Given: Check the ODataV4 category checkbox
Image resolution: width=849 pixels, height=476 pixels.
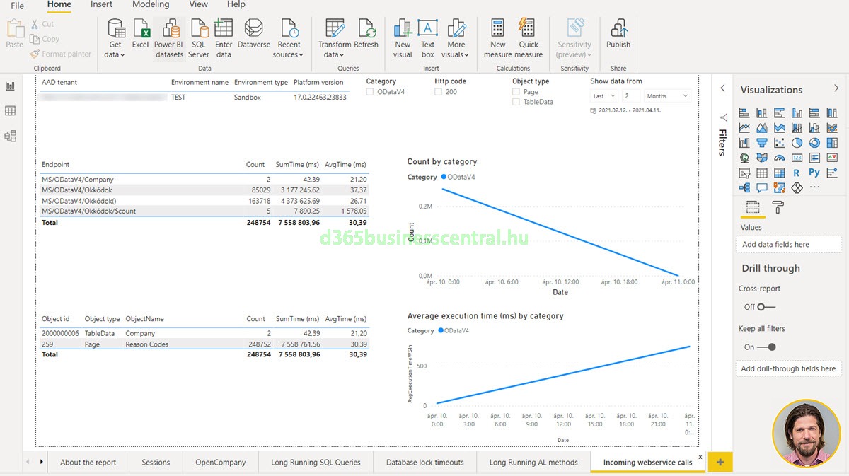Looking at the screenshot, I should pos(370,92).
